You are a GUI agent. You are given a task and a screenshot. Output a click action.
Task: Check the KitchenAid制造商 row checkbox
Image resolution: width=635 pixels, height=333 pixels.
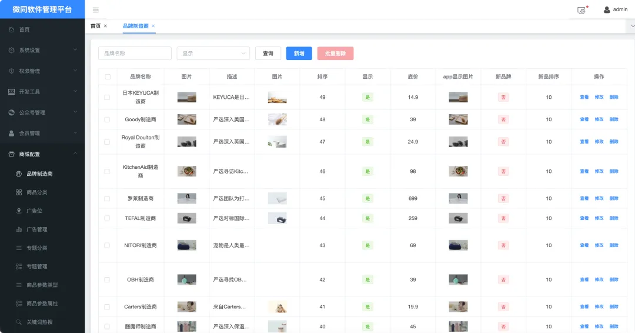(x=107, y=171)
